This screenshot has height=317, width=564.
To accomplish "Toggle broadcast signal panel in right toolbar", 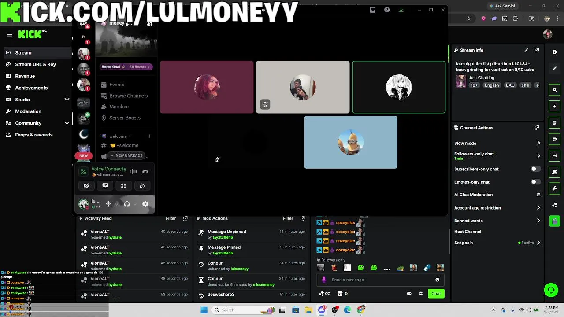I will tap(554, 155).
